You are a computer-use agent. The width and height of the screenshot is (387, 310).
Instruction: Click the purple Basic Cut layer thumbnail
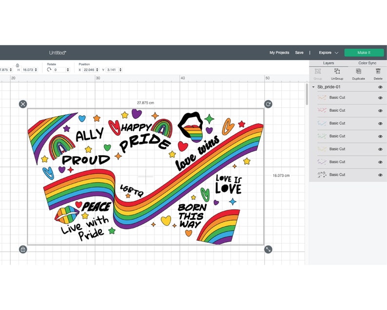pos(322,162)
